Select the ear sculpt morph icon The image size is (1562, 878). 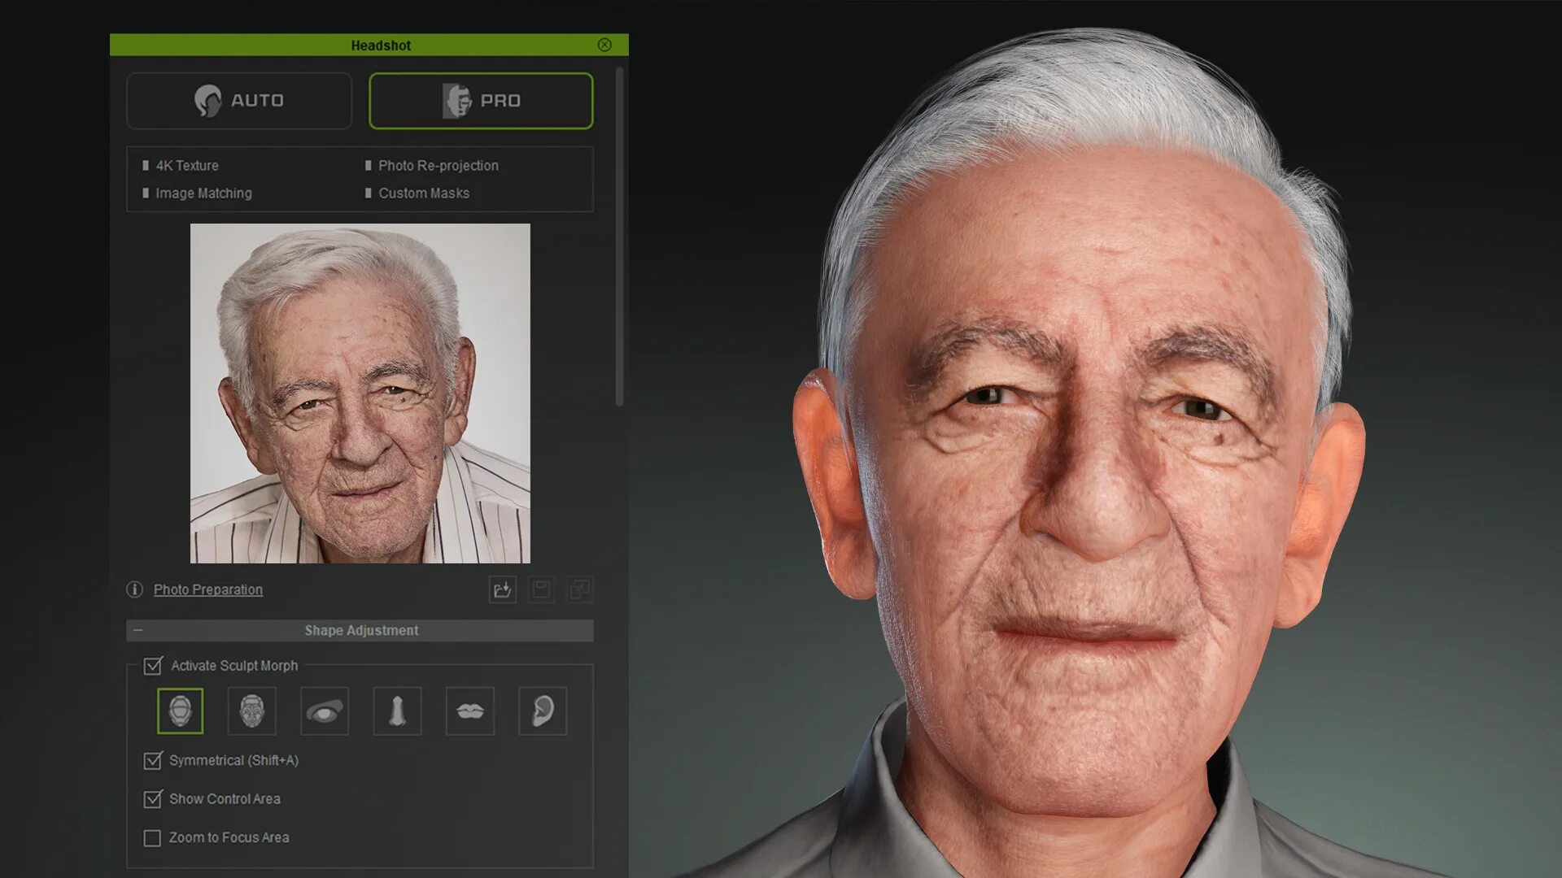543,711
